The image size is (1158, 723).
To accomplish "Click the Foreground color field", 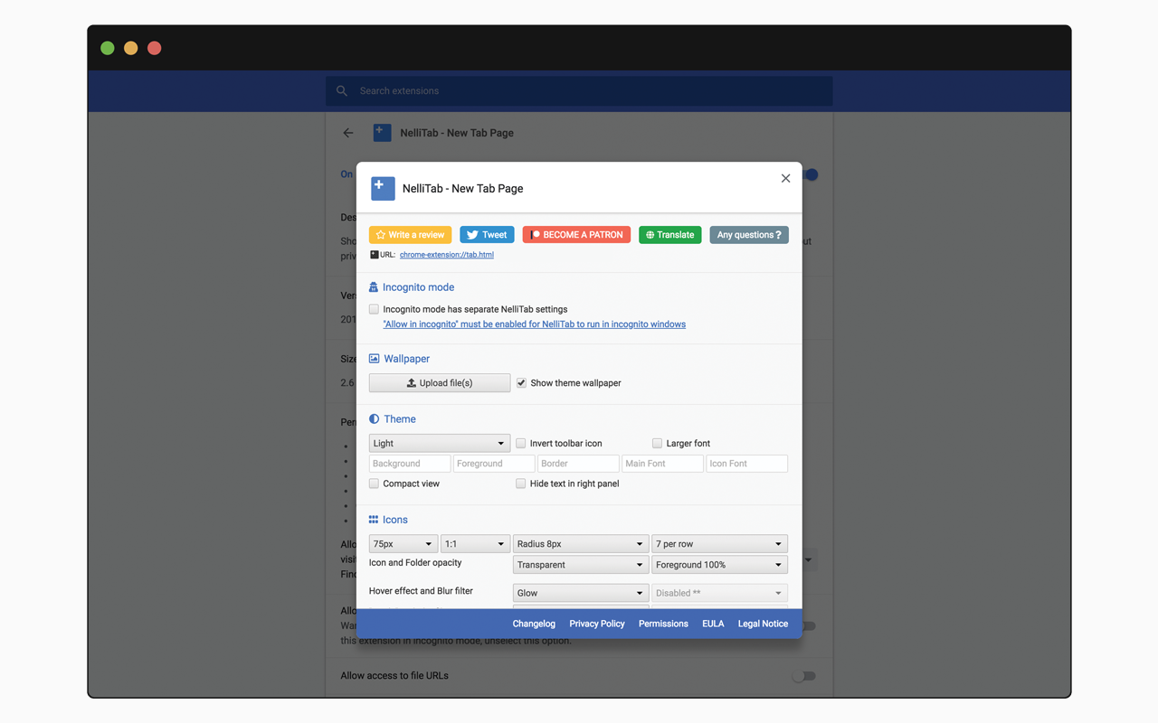I will [x=494, y=464].
